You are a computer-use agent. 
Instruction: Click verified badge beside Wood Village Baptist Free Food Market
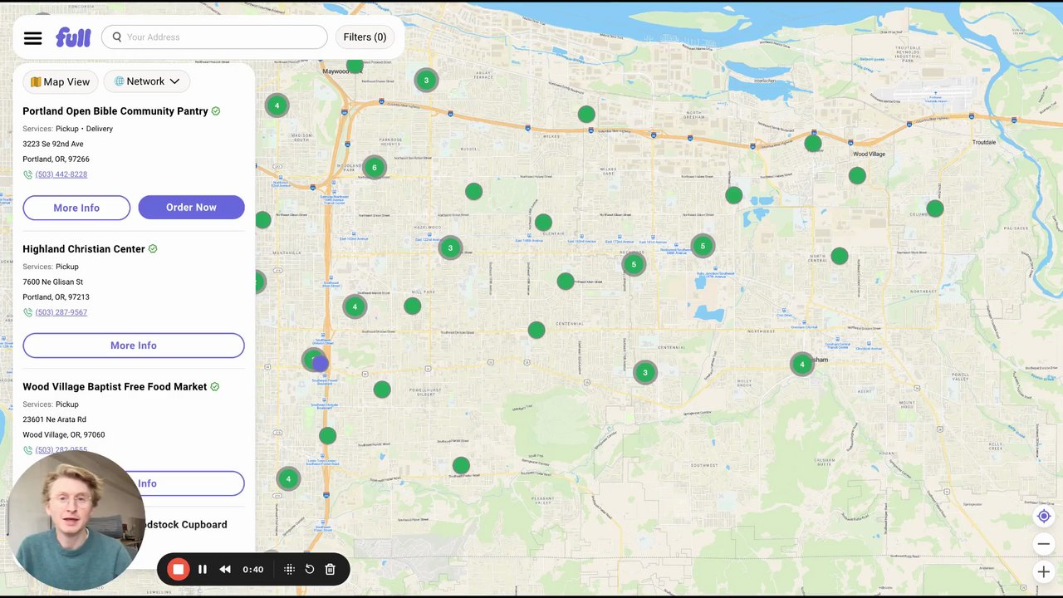[x=215, y=387]
